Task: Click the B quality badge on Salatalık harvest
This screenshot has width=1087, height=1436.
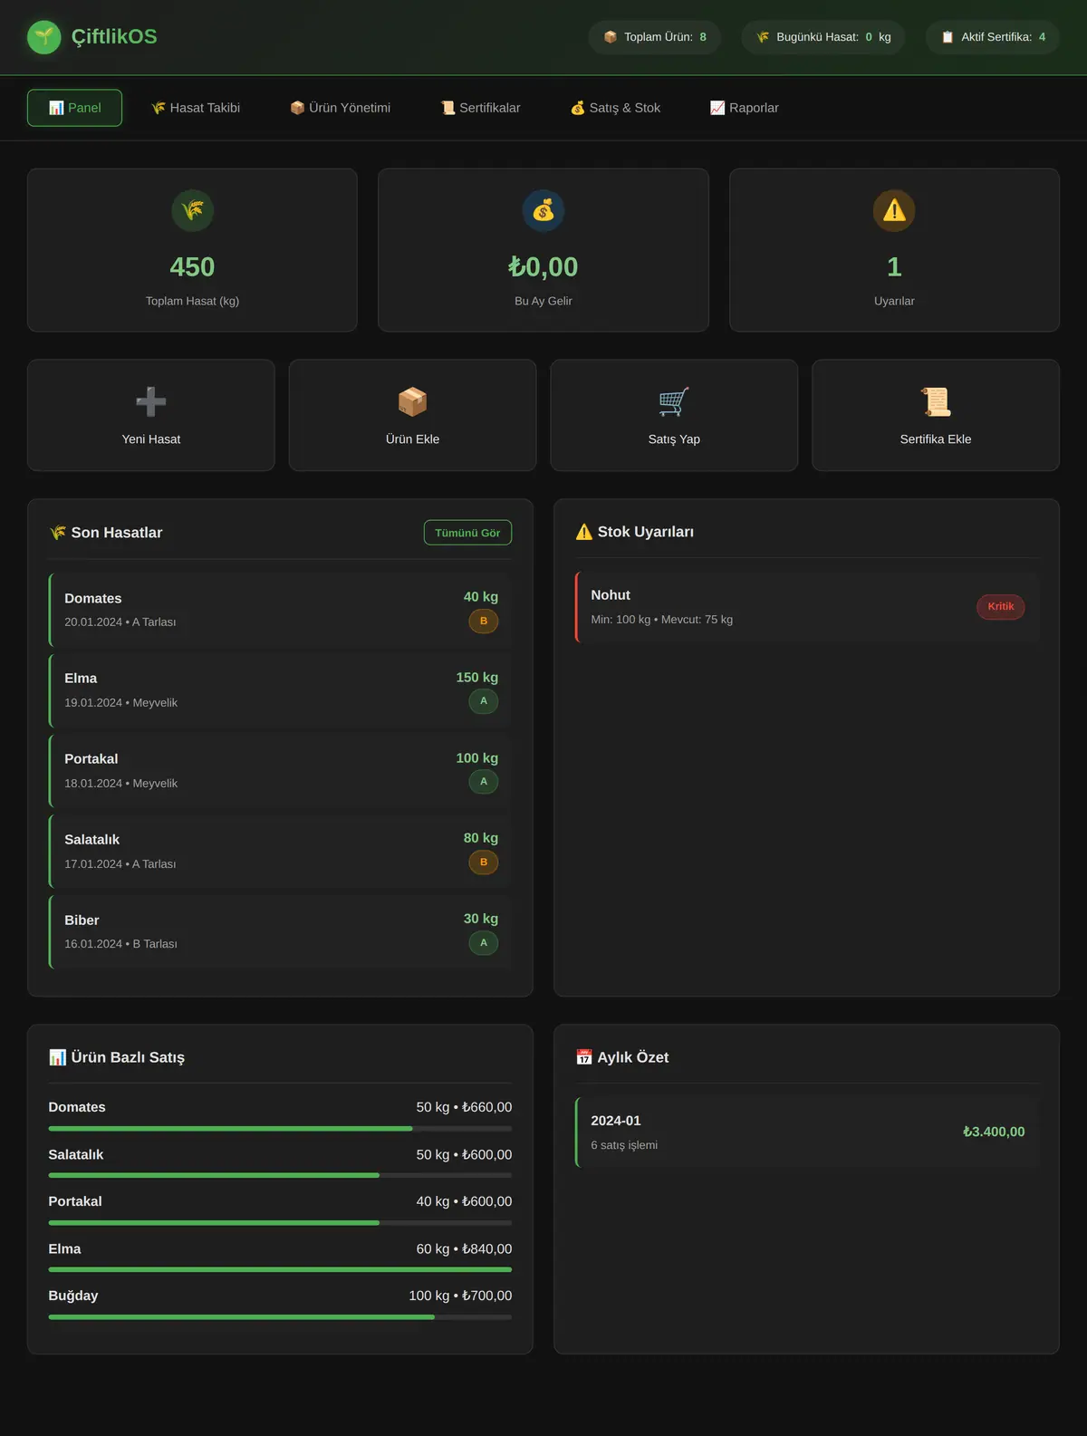Action: 484,863
